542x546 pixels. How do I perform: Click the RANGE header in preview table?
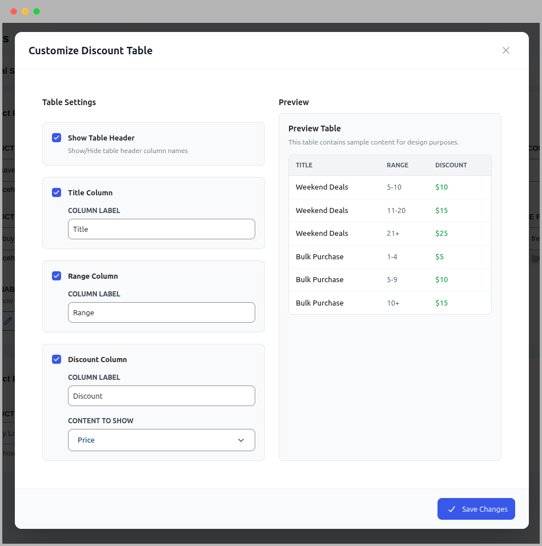pyautogui.click(x=398, y=165)
